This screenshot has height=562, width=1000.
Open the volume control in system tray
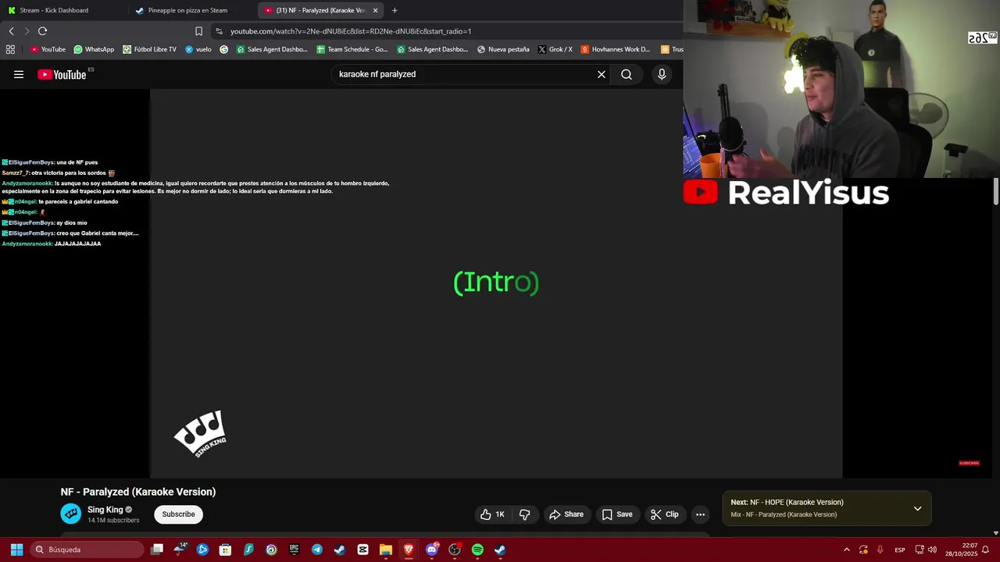pyautogui.click(x=932, y=550)
